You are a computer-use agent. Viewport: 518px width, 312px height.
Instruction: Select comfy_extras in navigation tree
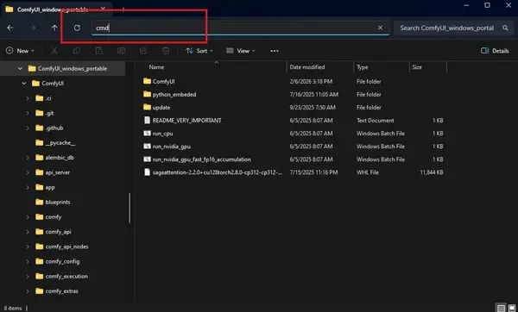point(57,291)
